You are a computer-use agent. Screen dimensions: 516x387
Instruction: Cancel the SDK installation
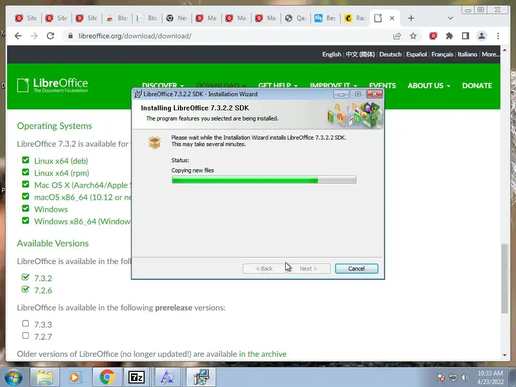[356, 269]
